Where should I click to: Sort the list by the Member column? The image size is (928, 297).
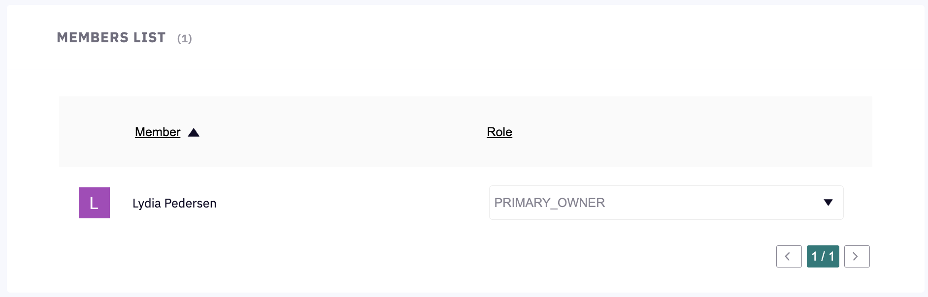[158, 132]
